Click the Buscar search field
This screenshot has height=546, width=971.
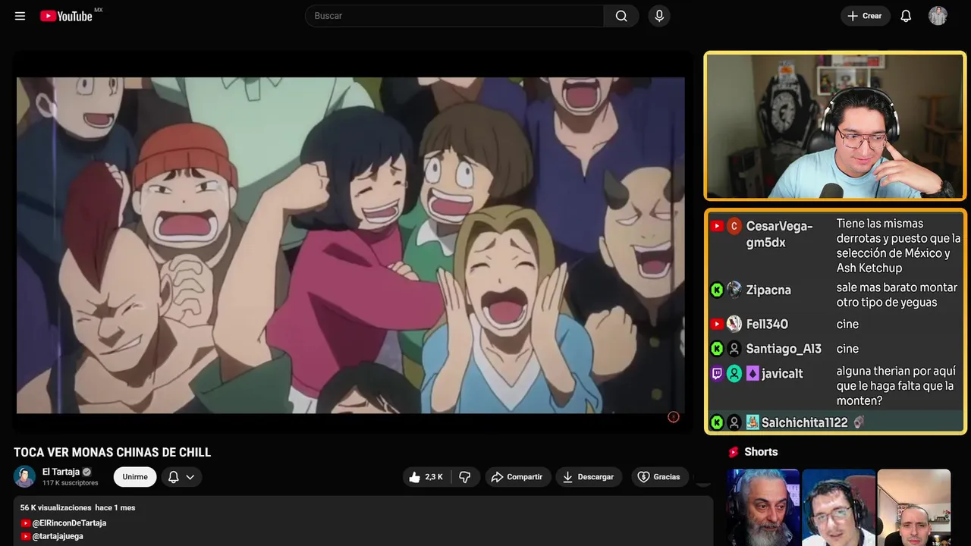[454, 16]
